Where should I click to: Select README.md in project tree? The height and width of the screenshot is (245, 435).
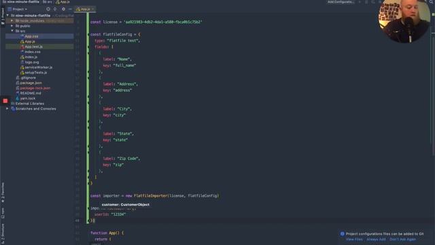pyautogui.click(x=31, y=93)
